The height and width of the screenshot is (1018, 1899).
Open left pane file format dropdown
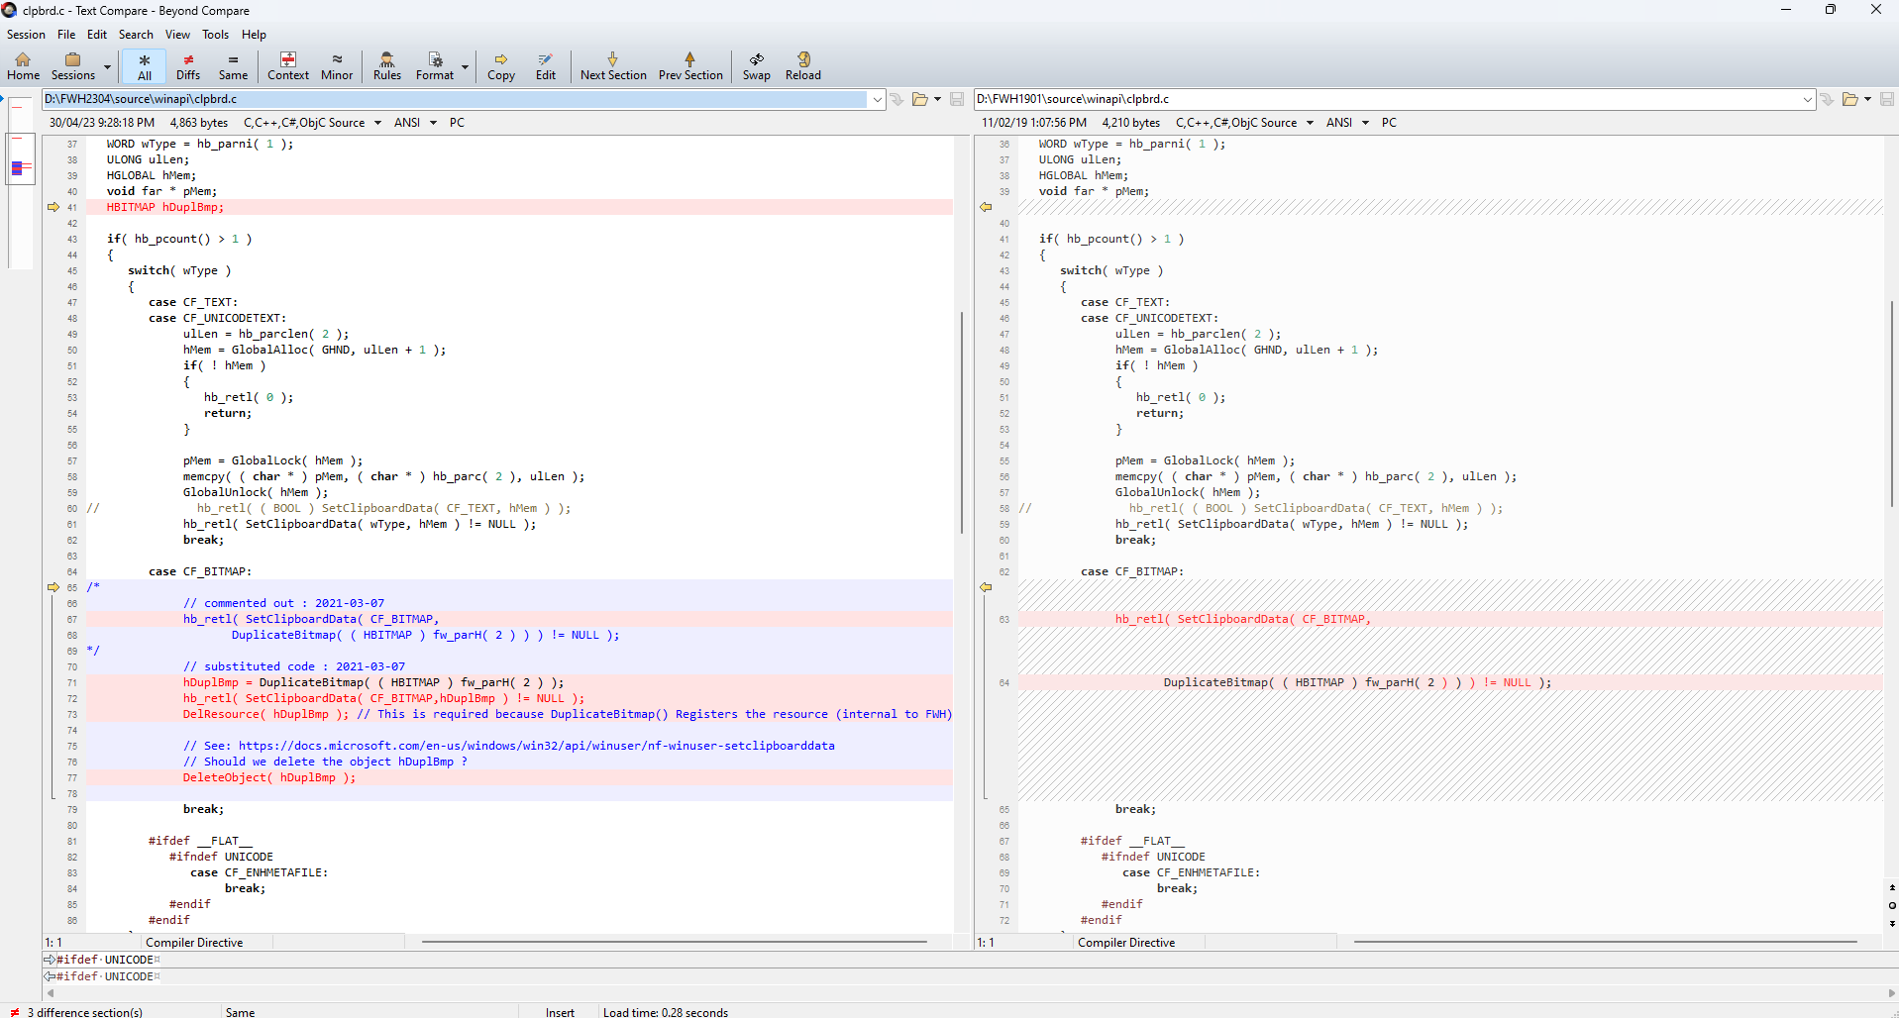click(313, 123)
